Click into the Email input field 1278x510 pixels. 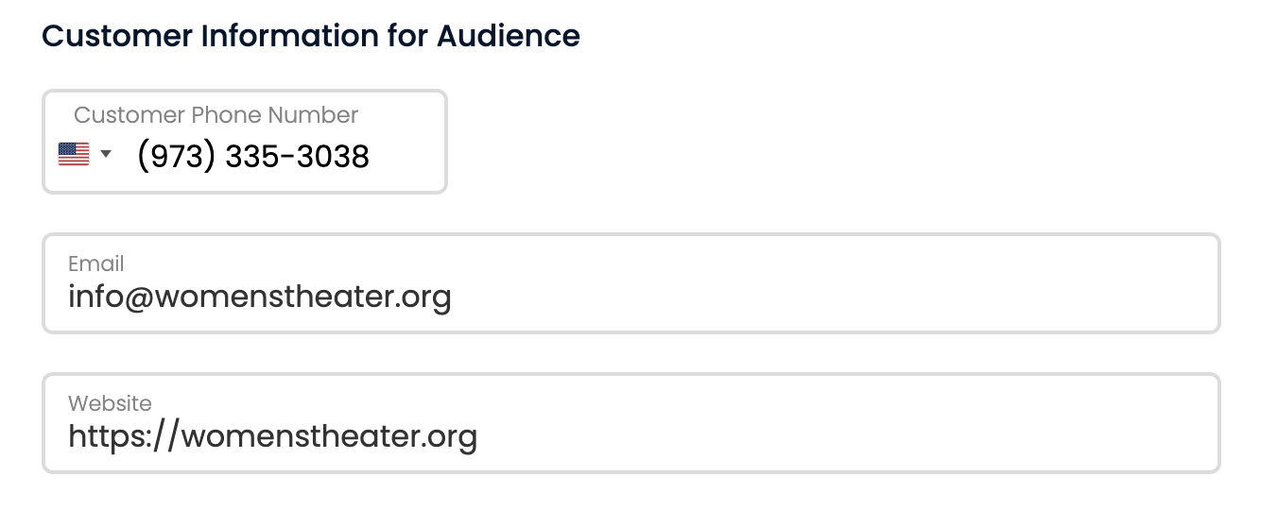[x=631, y=283]
